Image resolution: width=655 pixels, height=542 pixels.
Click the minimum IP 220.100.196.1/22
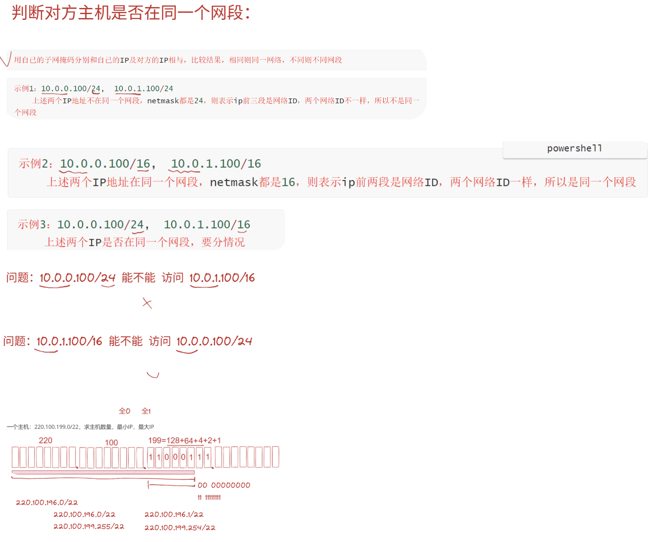tap(174, 514)
